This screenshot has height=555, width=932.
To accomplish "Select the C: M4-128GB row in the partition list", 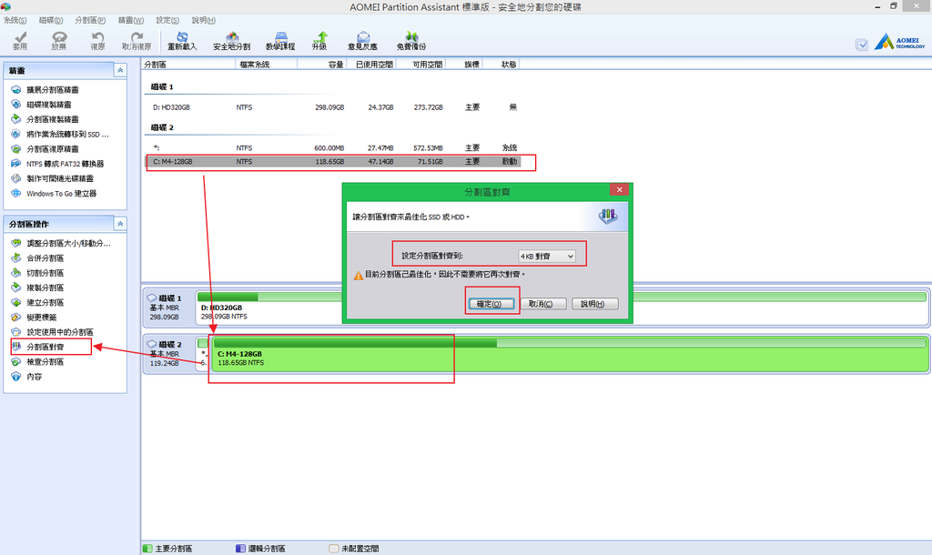I will click(x=334, y=162).
